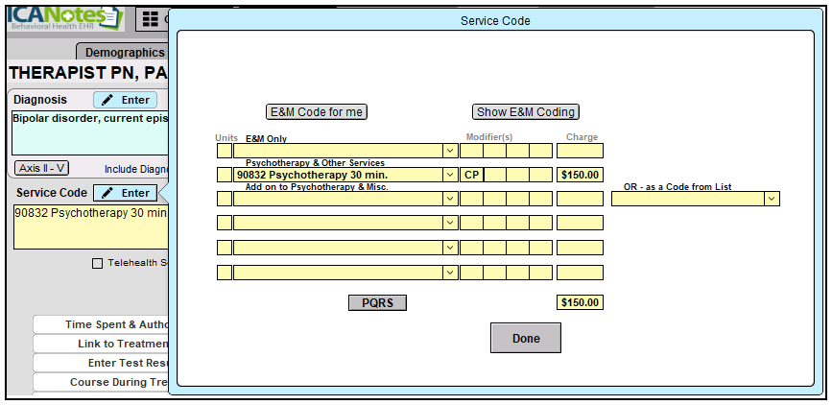
Task: Click the PQRS button
Action: tap(377, 303)
